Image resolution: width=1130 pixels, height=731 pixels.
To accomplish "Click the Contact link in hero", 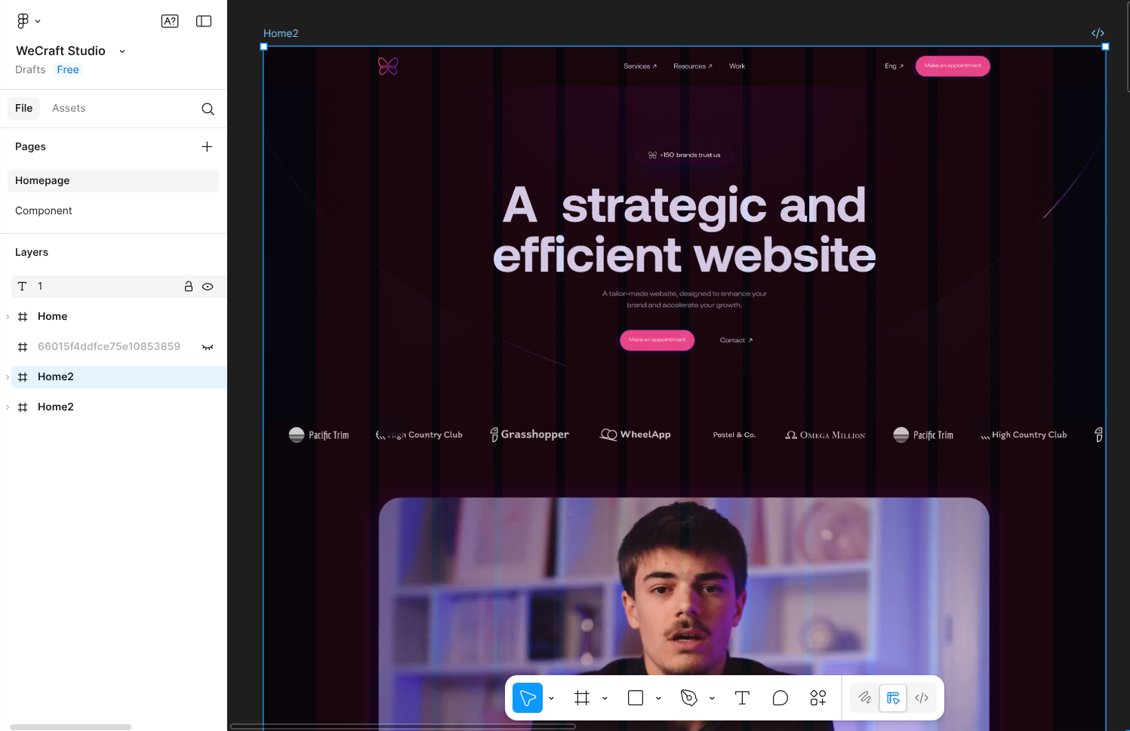I will click(736, 340).
